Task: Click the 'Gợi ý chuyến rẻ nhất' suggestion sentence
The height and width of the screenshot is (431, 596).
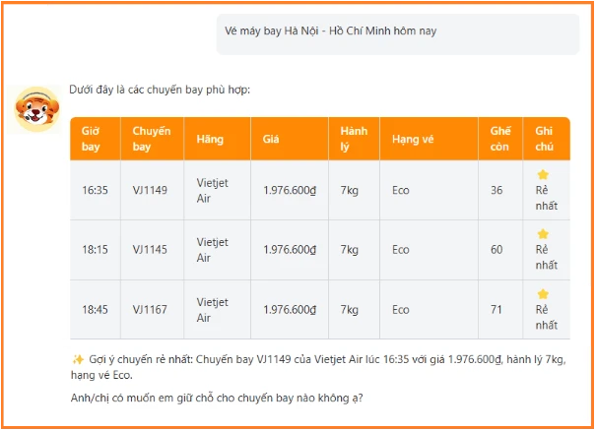Action: tap(318, 367)
